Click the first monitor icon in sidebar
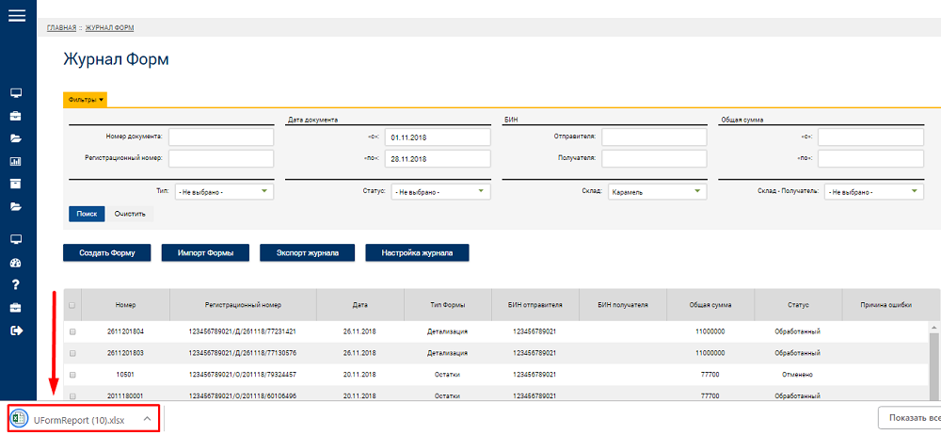Screen dimensions: 941x435 coord(16,93)
